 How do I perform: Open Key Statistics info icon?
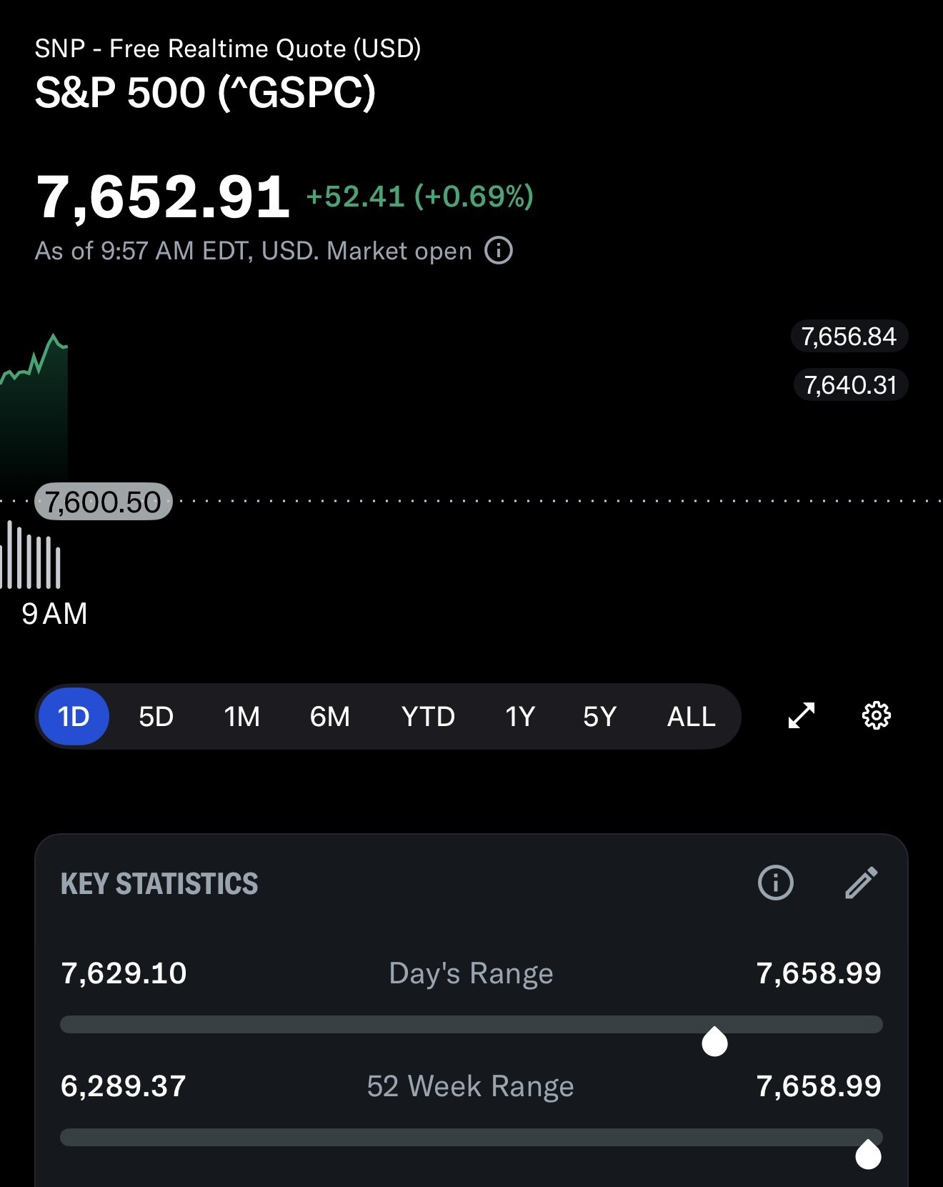tap(775, 882)
